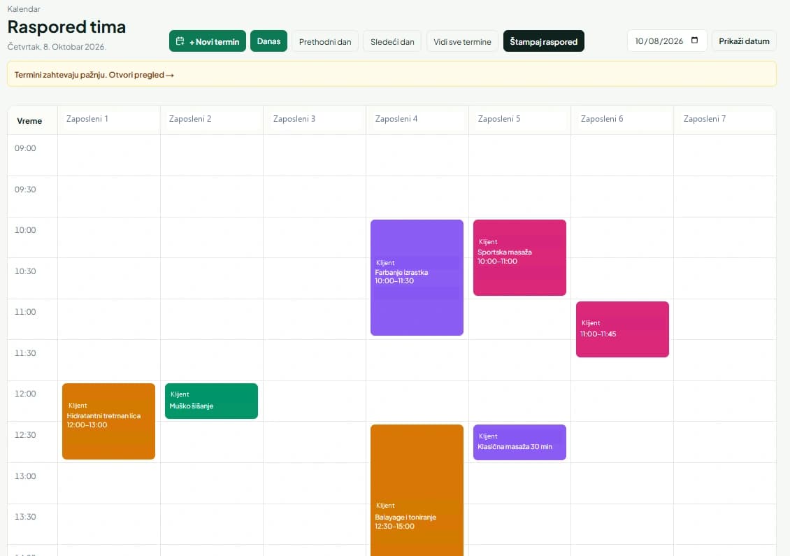Screen dimensions: 790x556
Task: Focus the 10/08/2026 date field
Action: pyautogui.click(x=666, y=41)
